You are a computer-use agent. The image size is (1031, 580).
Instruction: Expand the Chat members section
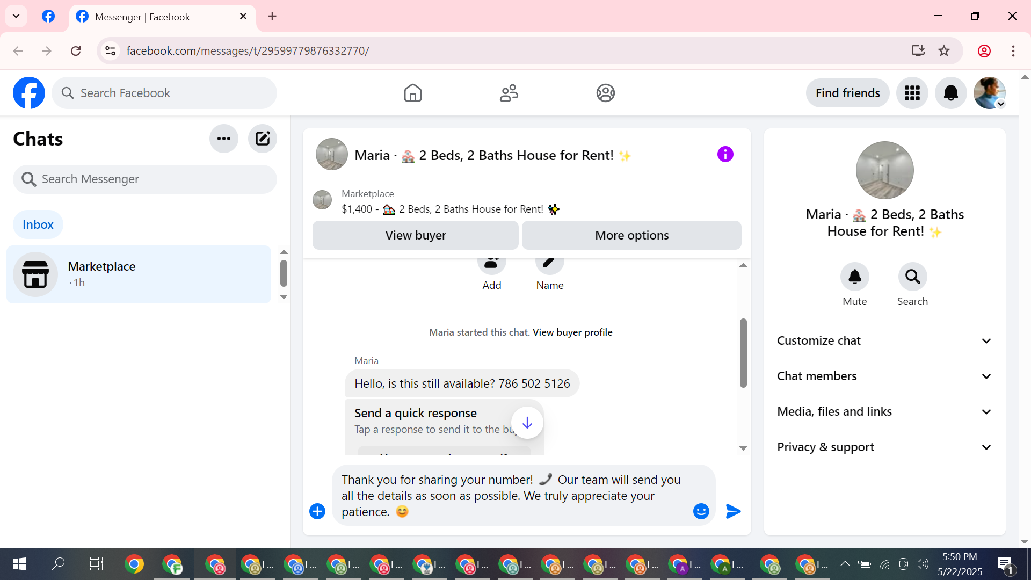(884, 376)
